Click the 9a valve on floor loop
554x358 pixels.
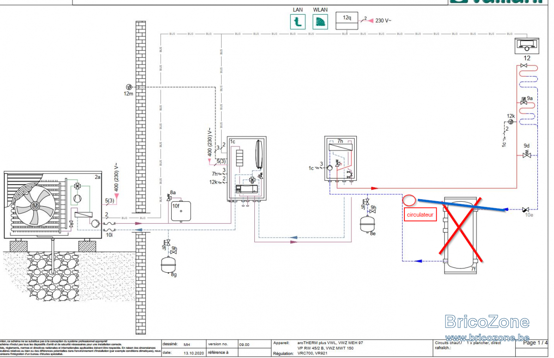pos(524,101)
